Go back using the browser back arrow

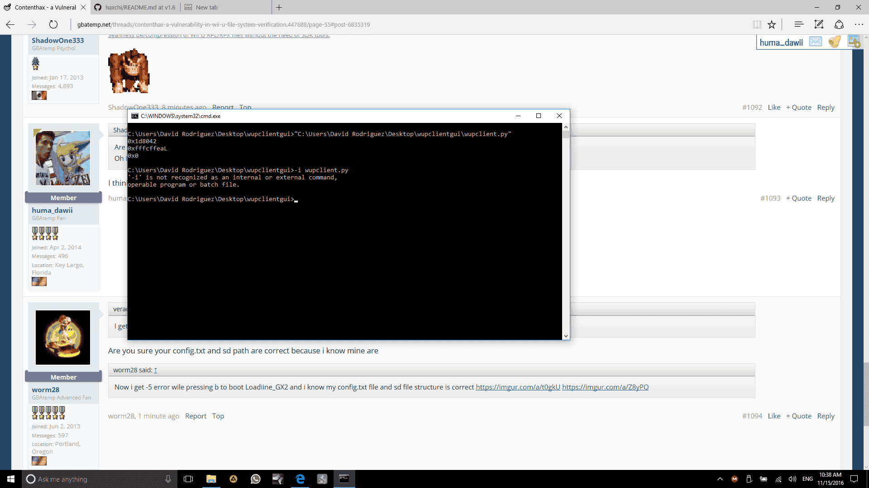10,24
